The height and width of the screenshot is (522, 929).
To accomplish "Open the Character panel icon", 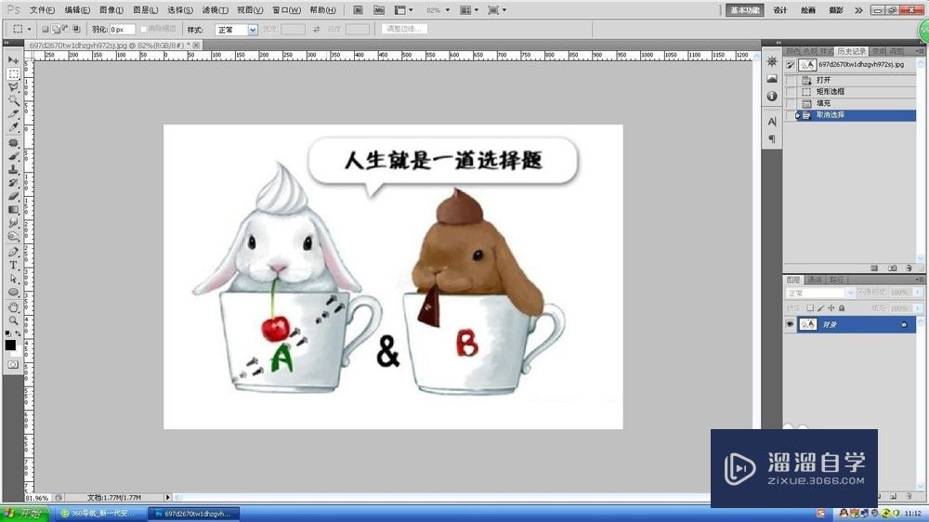I will pos(771,122).
